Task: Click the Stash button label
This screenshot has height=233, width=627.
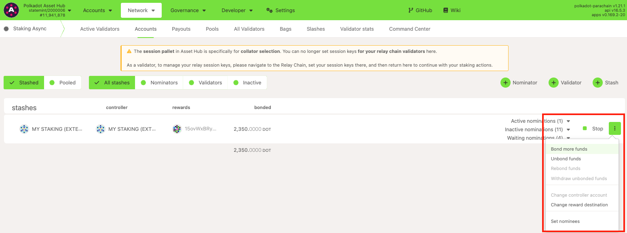Action: (611, 82)
